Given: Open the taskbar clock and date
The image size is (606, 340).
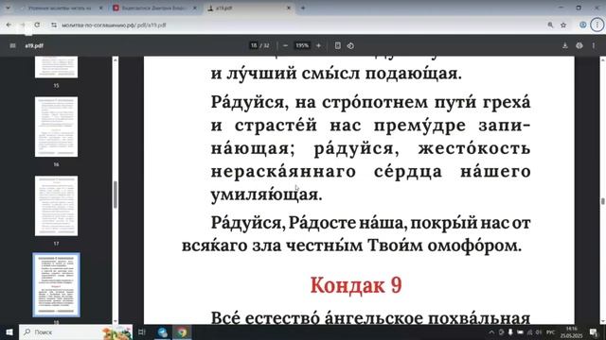Looking at the screenshot, I should coord(571,331).
